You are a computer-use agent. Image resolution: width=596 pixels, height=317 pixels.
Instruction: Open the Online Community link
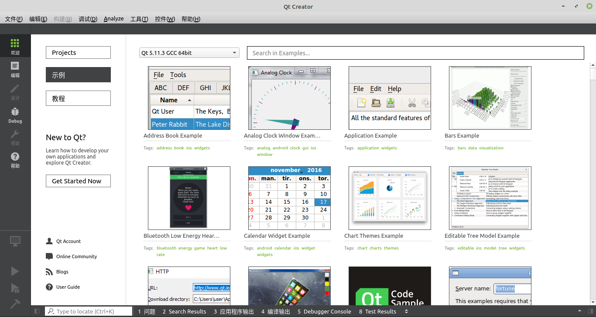pyautogui.click(x=76, y=256)
